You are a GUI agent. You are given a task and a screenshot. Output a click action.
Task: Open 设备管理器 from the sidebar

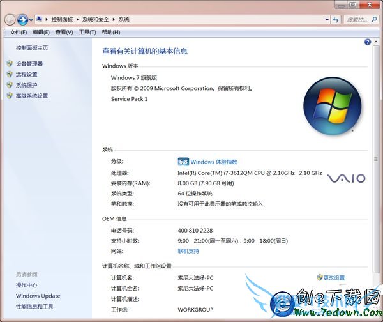[x=29, y=64]
